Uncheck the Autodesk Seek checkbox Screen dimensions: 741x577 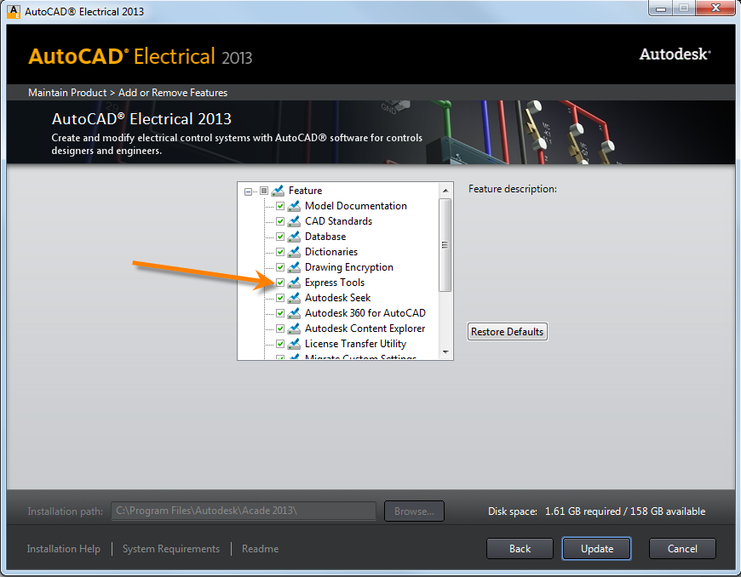click(x=280, y=298)
